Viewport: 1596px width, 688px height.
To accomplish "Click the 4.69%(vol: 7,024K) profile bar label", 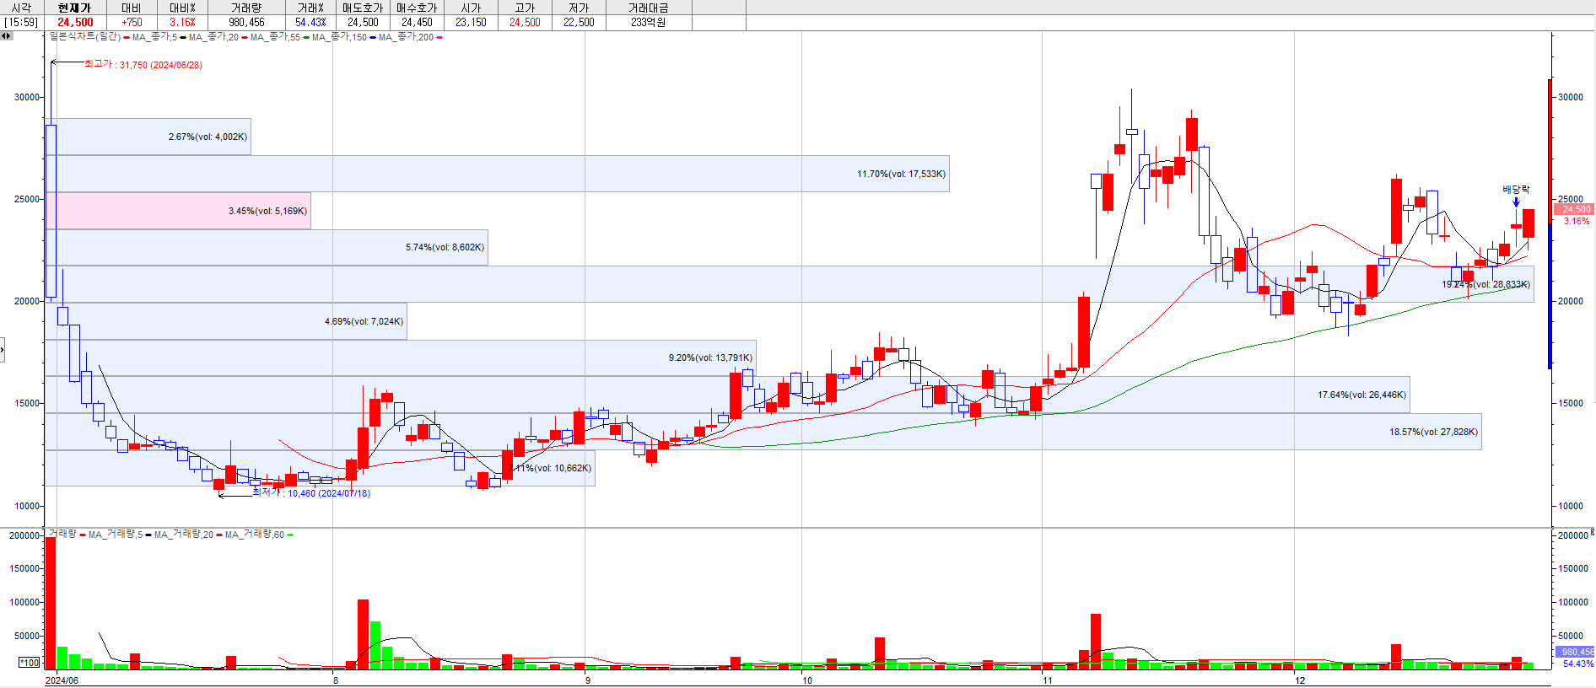I will [x=364, y=321].
